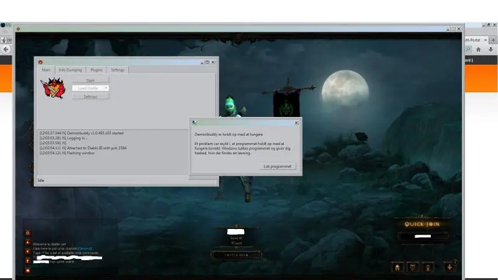The width and height of the screenshot is (498, 280).
Task: Switch to the Info Dumping tab
Action: (70, 70)
